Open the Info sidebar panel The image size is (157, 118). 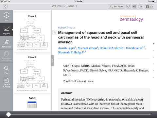pos(7,16)
